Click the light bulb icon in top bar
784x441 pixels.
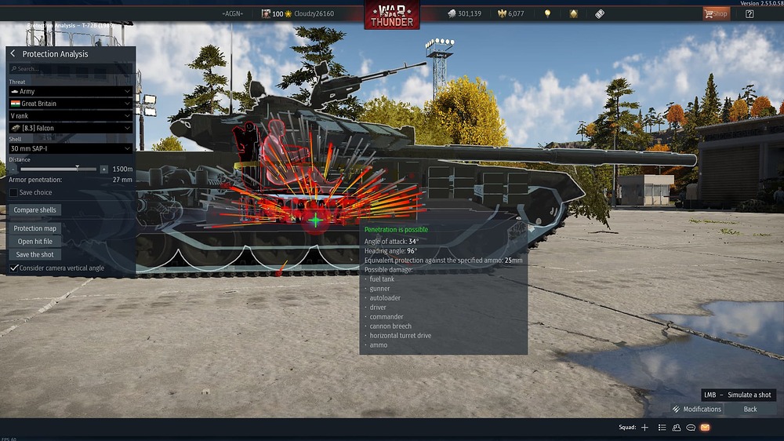click(x=547, y=13)
